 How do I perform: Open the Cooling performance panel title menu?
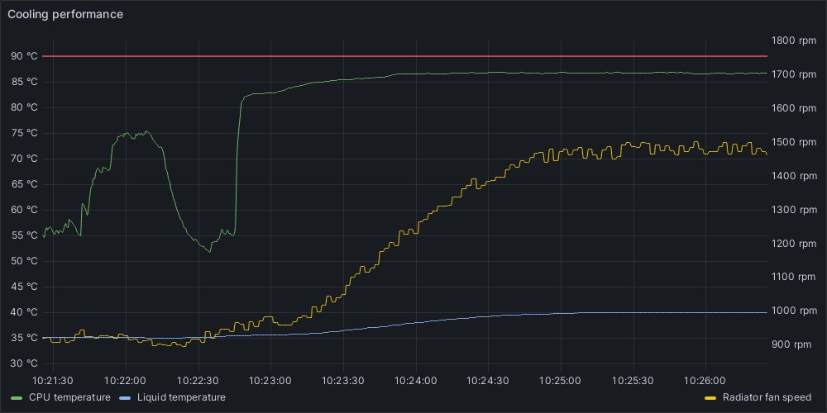pos(65,14)
